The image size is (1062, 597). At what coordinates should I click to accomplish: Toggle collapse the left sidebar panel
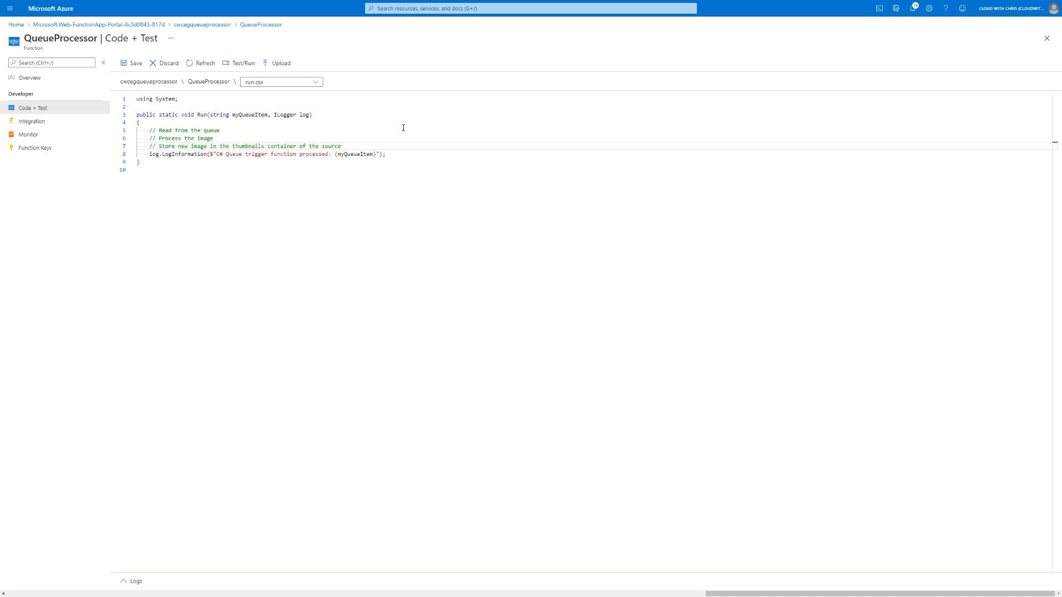coord(103,62)
